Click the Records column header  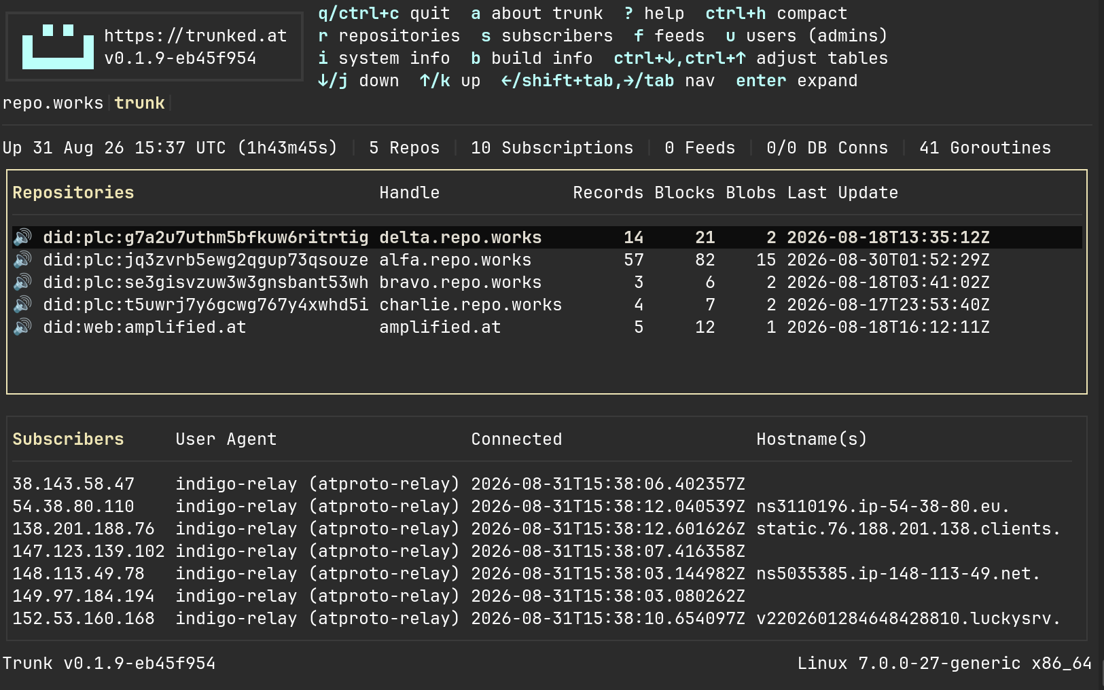608,193
